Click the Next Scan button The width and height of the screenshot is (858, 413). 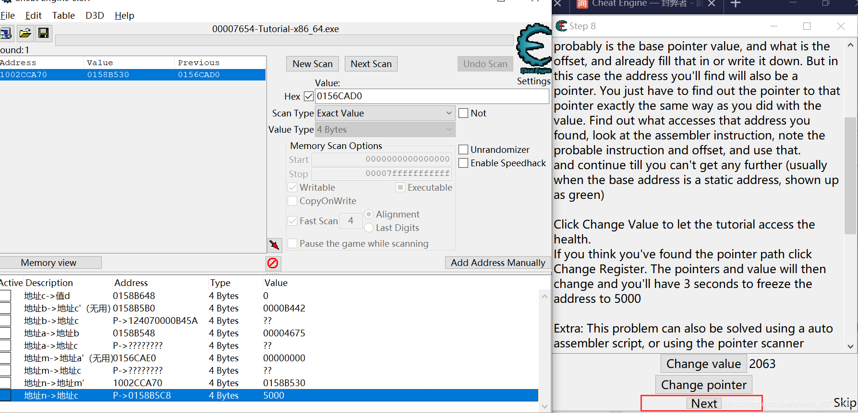(371, 64)
